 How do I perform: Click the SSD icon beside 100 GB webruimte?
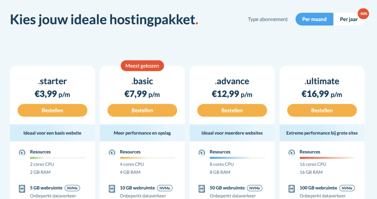[291, 189]
